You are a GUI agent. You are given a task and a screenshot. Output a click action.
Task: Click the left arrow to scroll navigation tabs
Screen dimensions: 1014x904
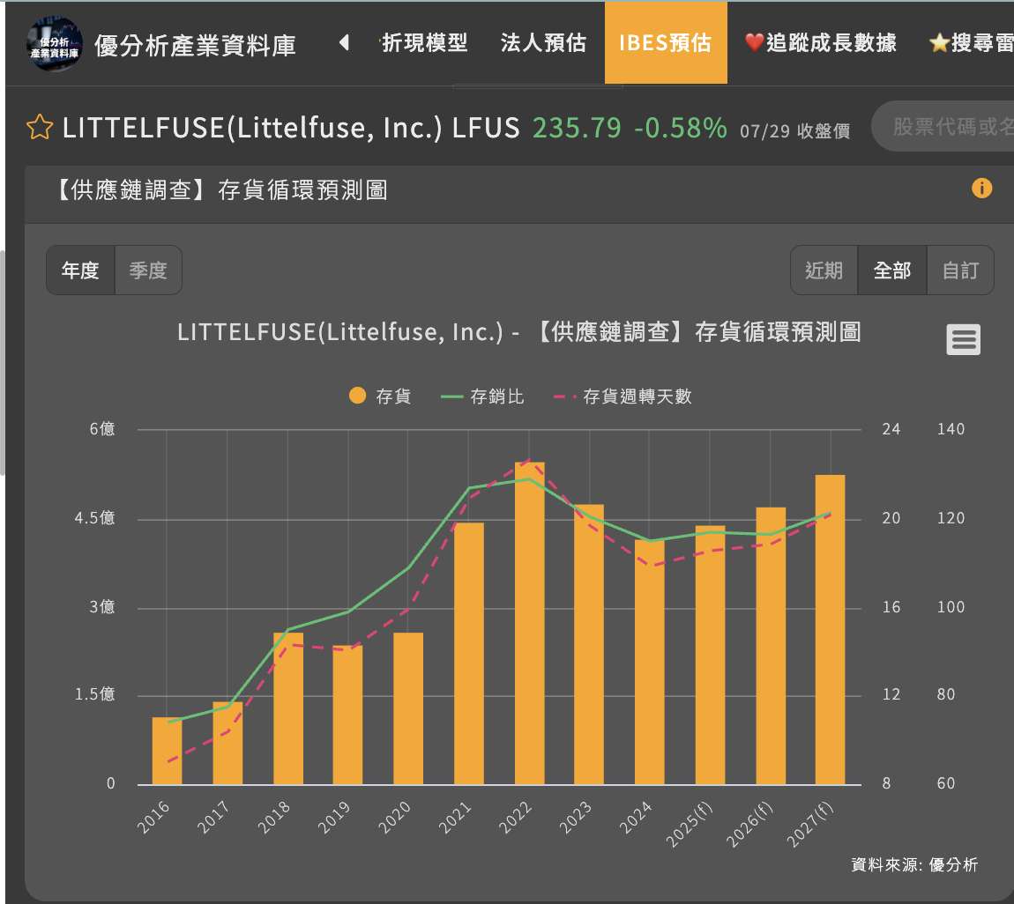(x=344, y=42)
